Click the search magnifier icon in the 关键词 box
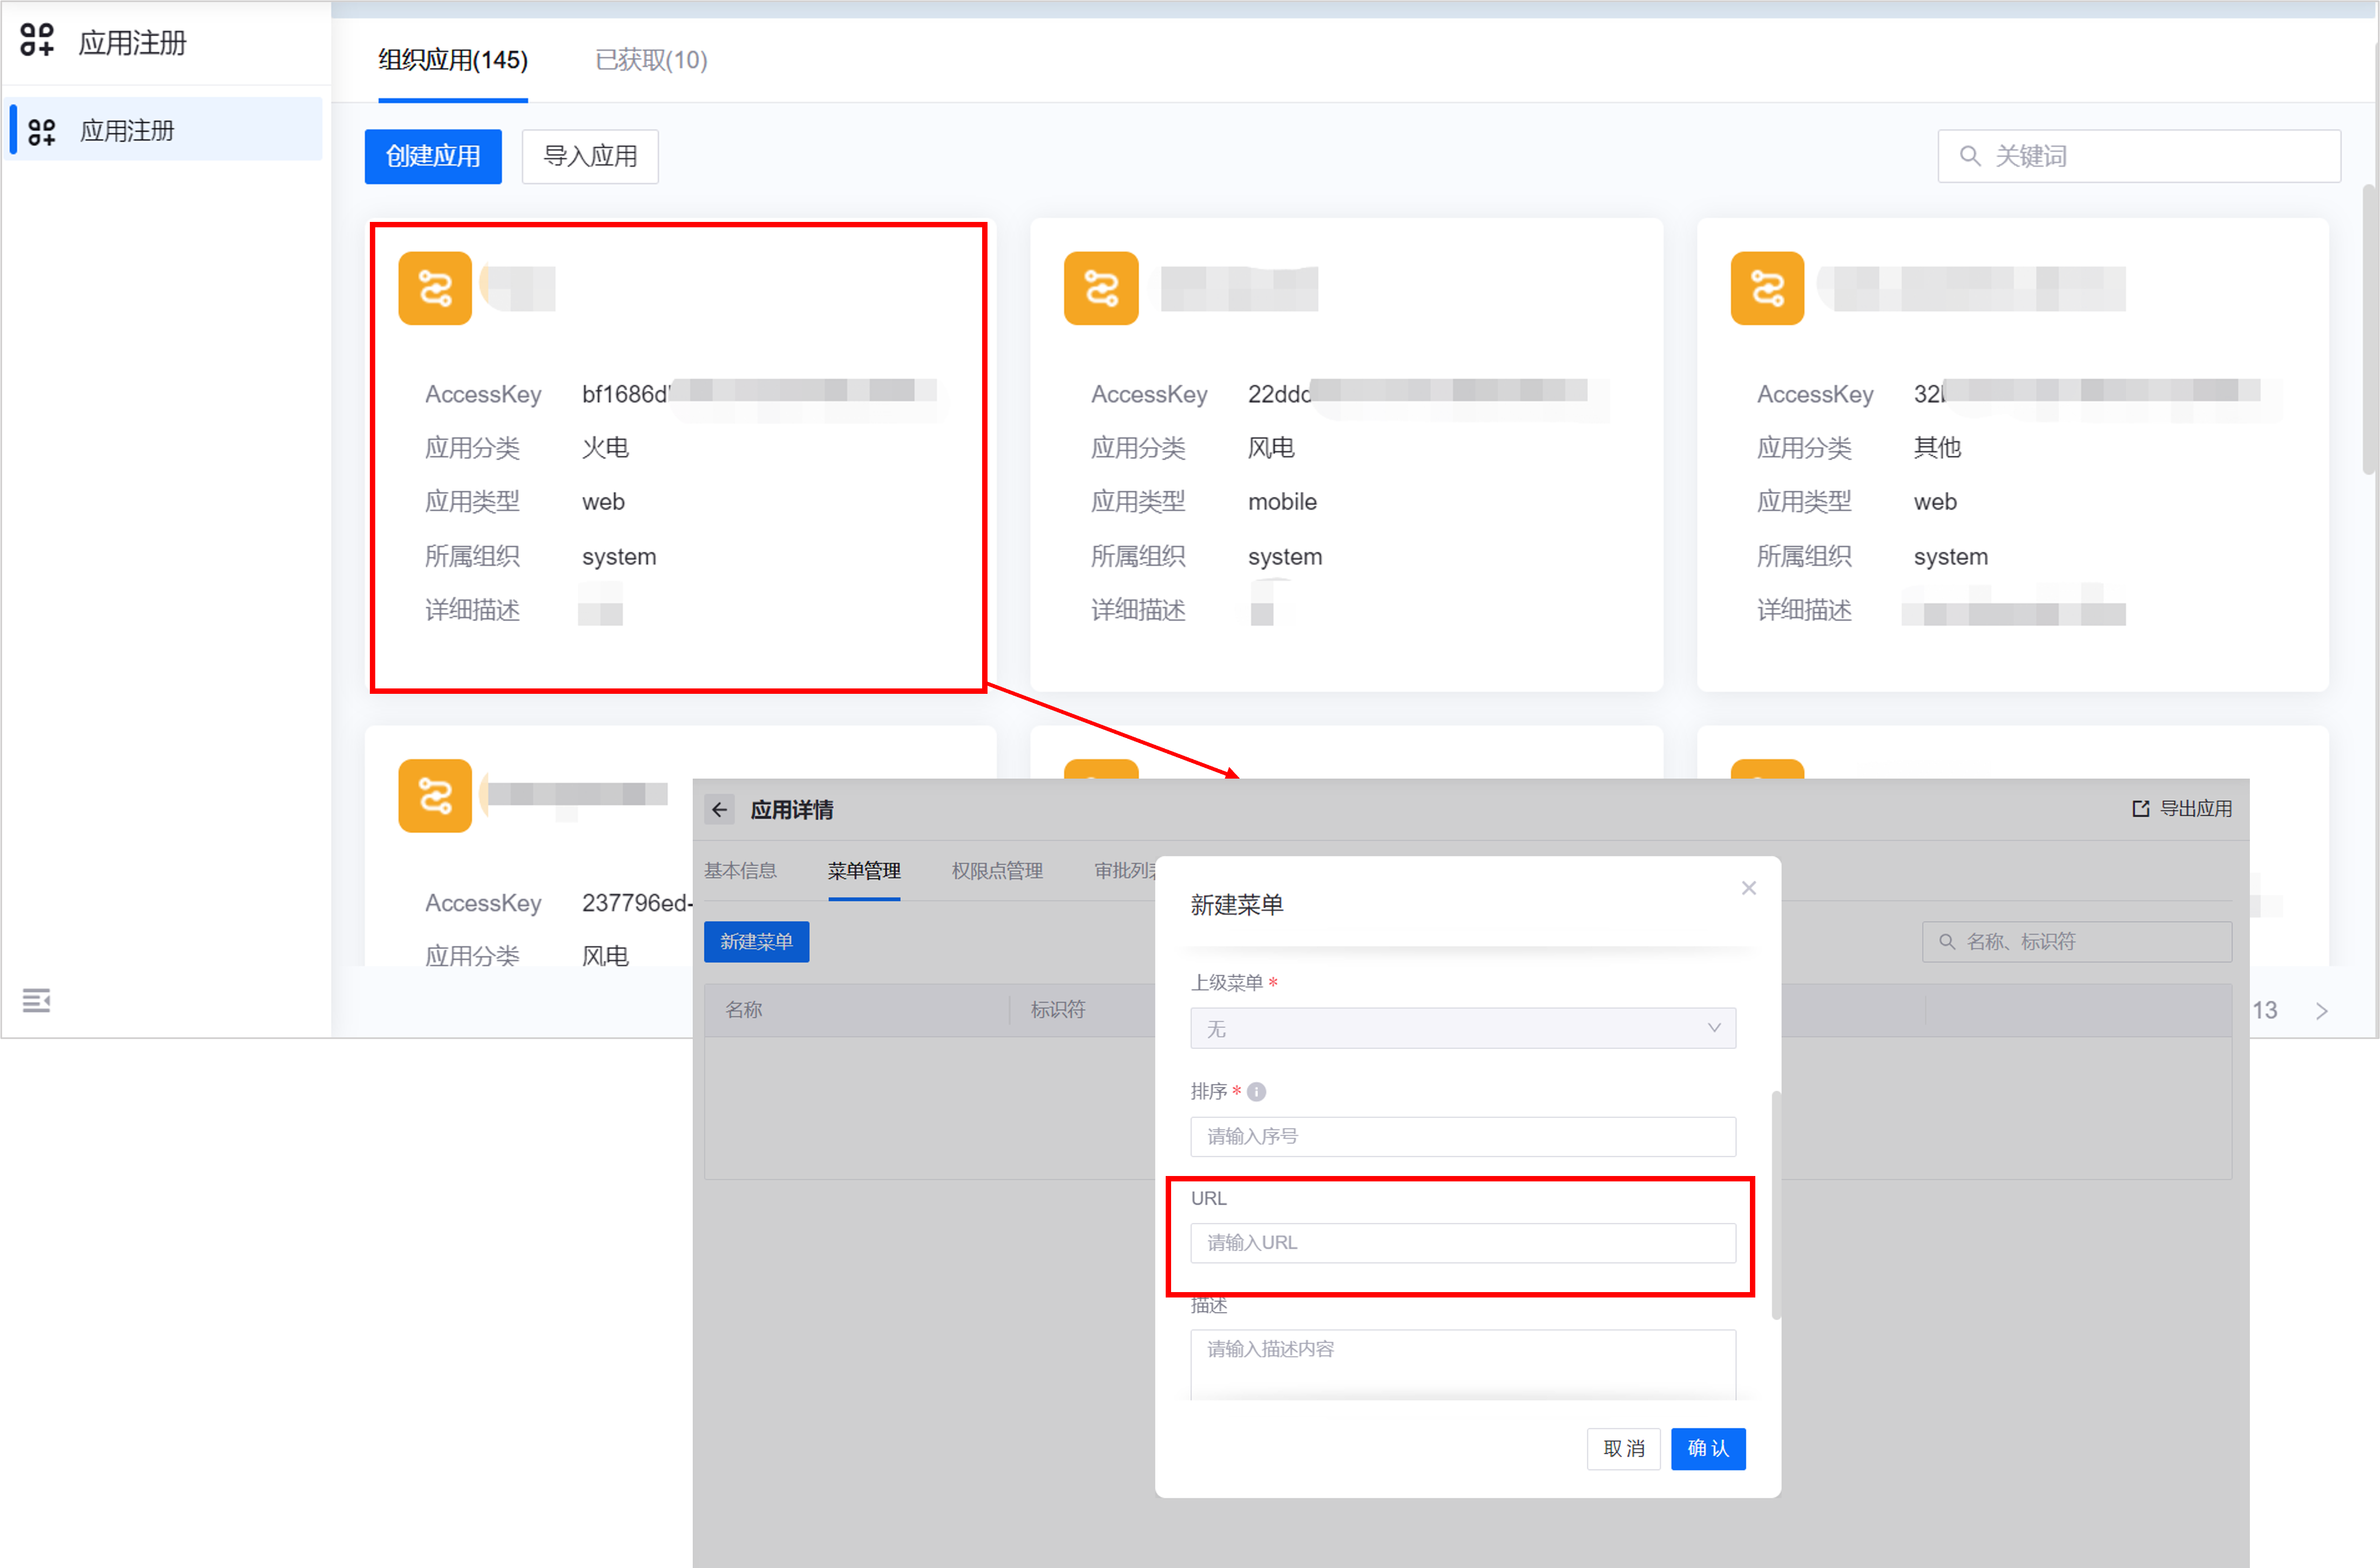2380x1568 pixels. pyautogui.click(x=1969, y=156)
